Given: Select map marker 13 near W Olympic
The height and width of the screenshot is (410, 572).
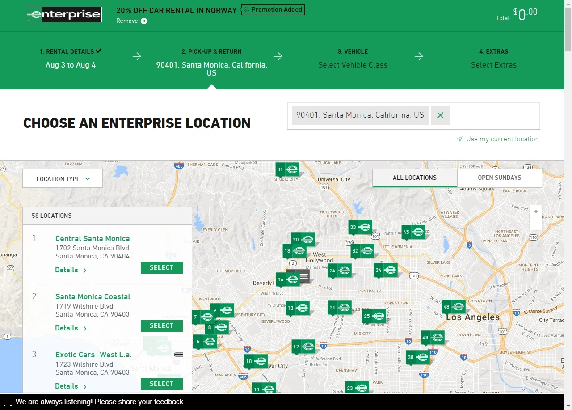Looking at the screenshot, I should (298, 308).
